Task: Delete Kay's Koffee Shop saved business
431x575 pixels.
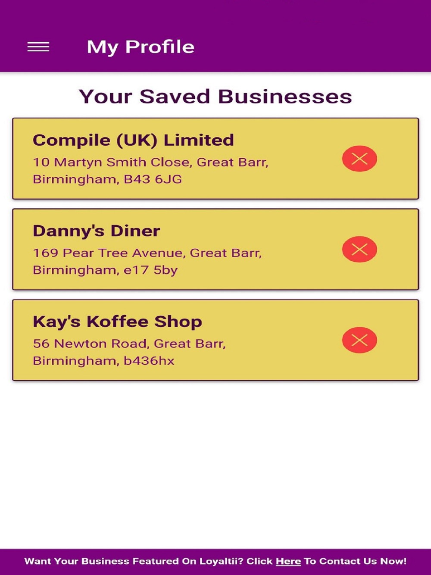Action: (x=359, y=341)
